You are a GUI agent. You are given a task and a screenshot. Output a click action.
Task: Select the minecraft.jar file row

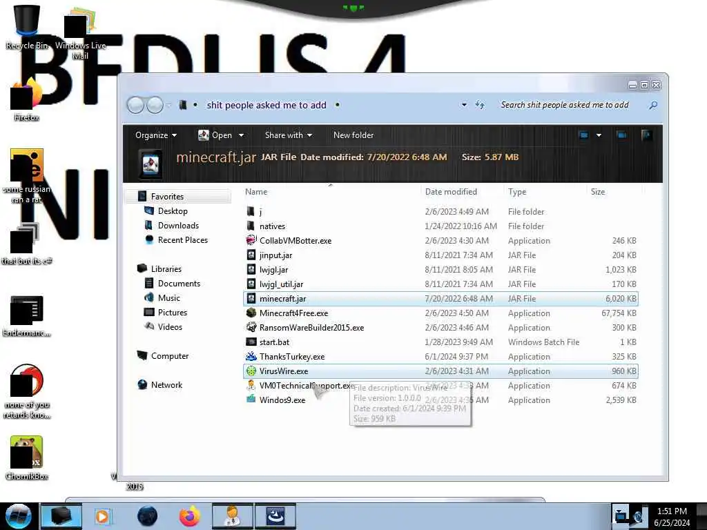coord(441,298)
